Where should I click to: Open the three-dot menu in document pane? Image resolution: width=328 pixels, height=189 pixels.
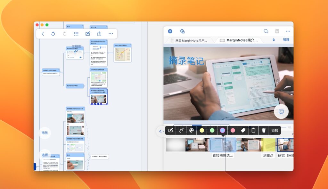click(x=288, y=31)
